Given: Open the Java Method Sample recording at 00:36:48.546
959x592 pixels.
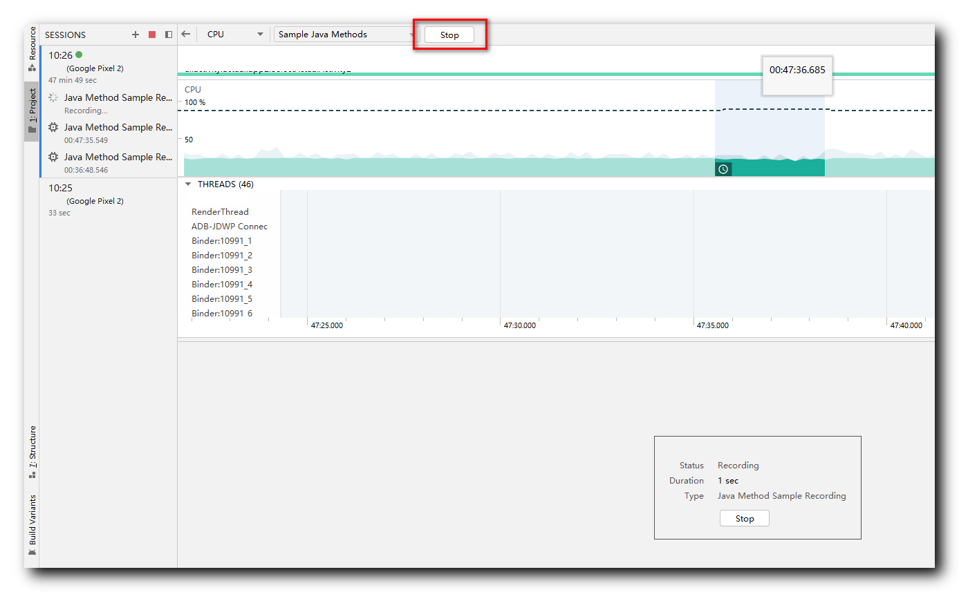Looking at the screenshot, I should click(109, 163).
